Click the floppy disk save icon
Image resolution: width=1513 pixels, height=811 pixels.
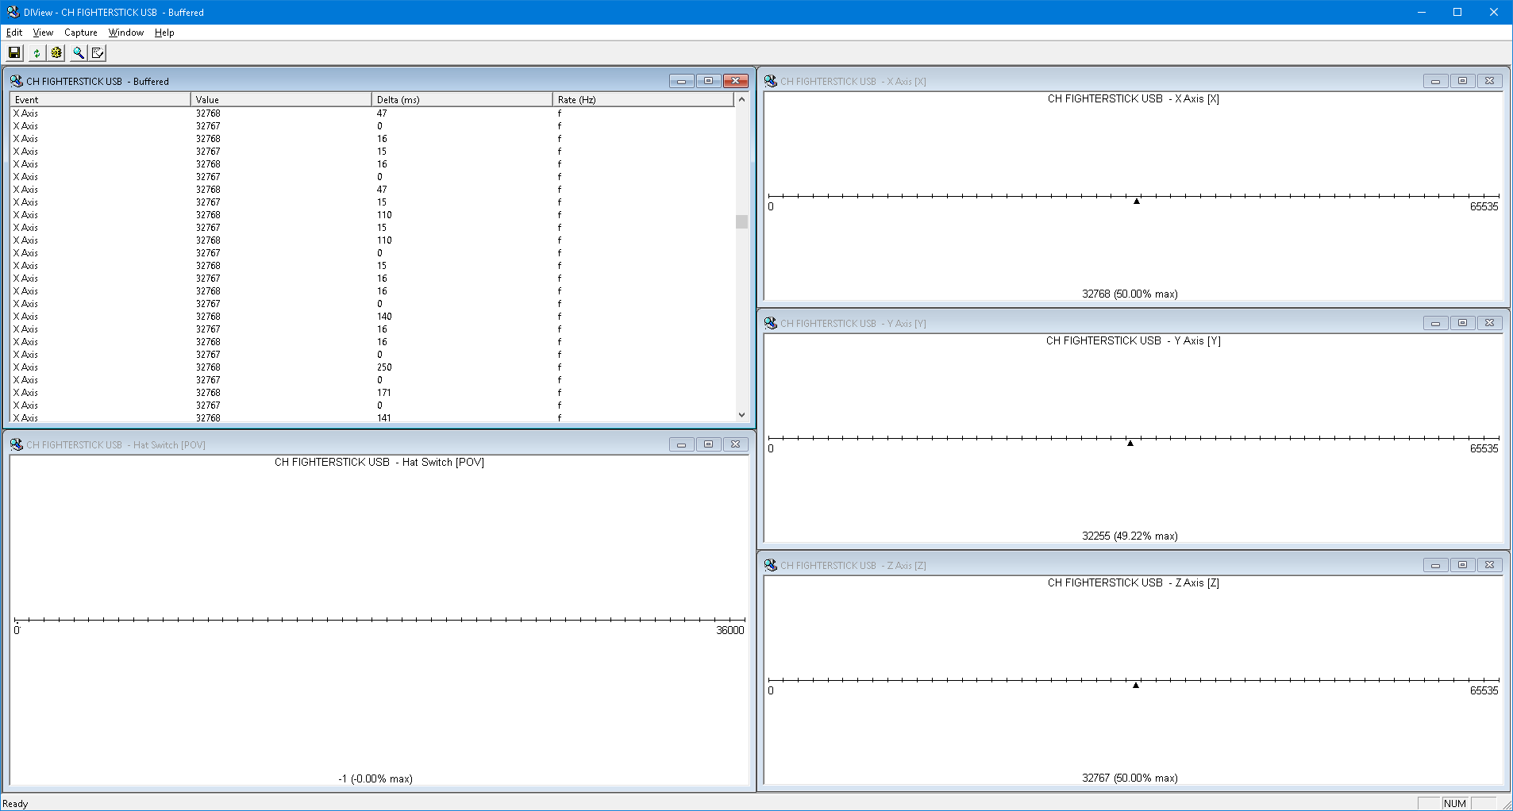(14, 52)
